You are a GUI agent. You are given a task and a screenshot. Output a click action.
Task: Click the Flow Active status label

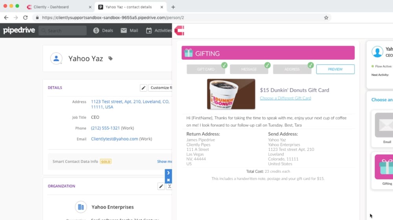383,66
